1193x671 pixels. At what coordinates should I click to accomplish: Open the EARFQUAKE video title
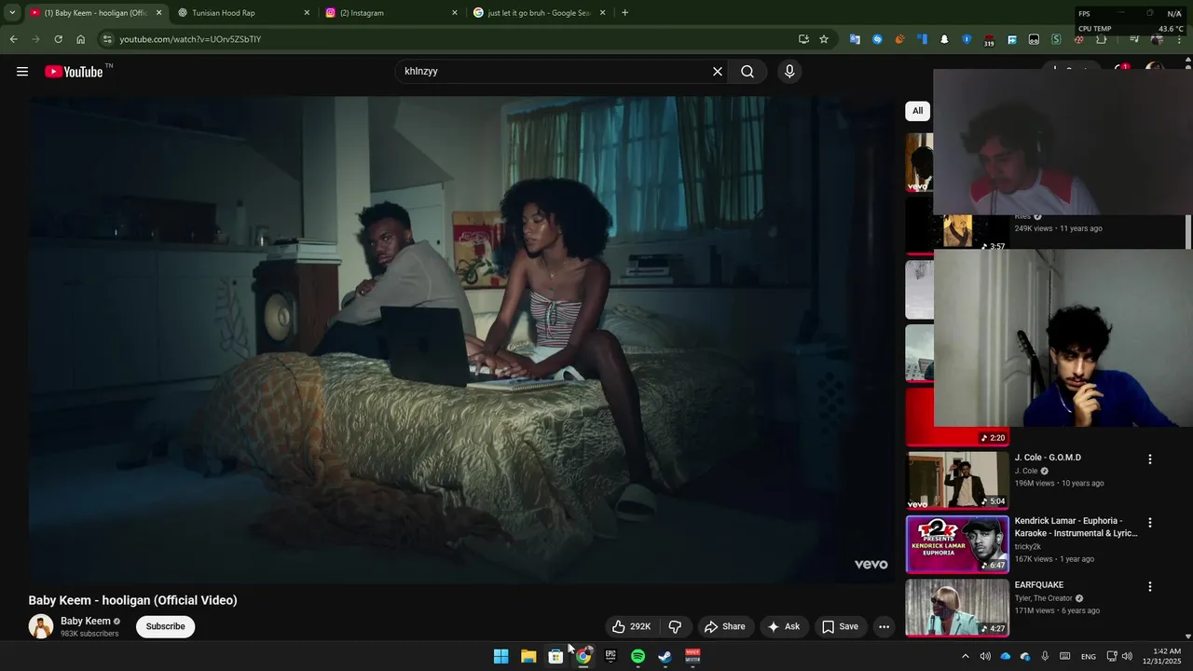coord(1039,585)
